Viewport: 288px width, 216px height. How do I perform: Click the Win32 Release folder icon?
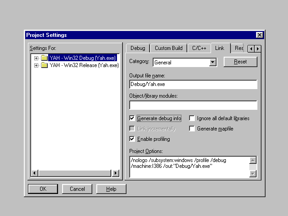pos(44,65)
